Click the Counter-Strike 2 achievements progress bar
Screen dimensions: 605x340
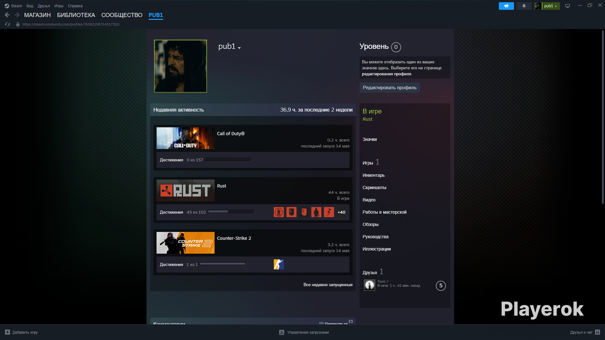point(223,264)
